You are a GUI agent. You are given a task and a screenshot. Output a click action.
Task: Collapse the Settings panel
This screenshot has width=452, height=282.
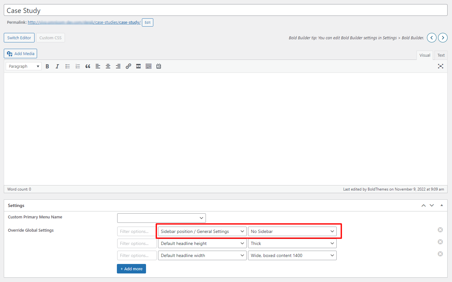coord(442,205)
